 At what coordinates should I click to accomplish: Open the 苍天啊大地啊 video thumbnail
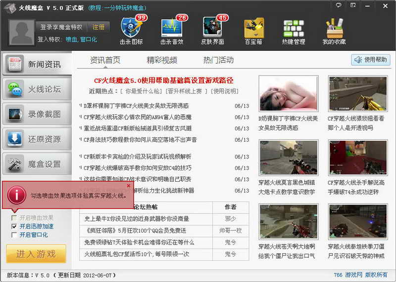point(289,222)
